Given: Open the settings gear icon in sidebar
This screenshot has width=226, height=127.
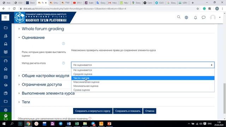Looking at the screenshot, I should [x=6, y=110].
